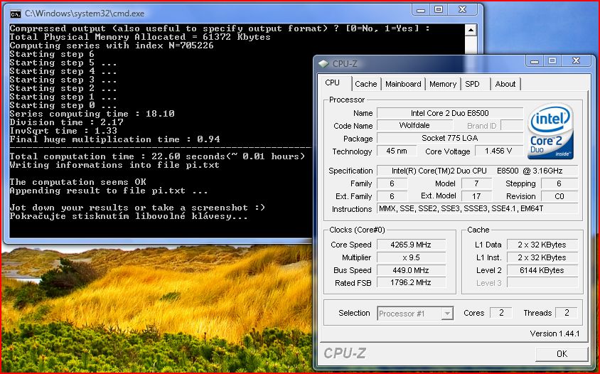Click the Rated FSB value 1796.2 MHz
The width and height of the screenshot is (600, 374).
click(411, 282)
